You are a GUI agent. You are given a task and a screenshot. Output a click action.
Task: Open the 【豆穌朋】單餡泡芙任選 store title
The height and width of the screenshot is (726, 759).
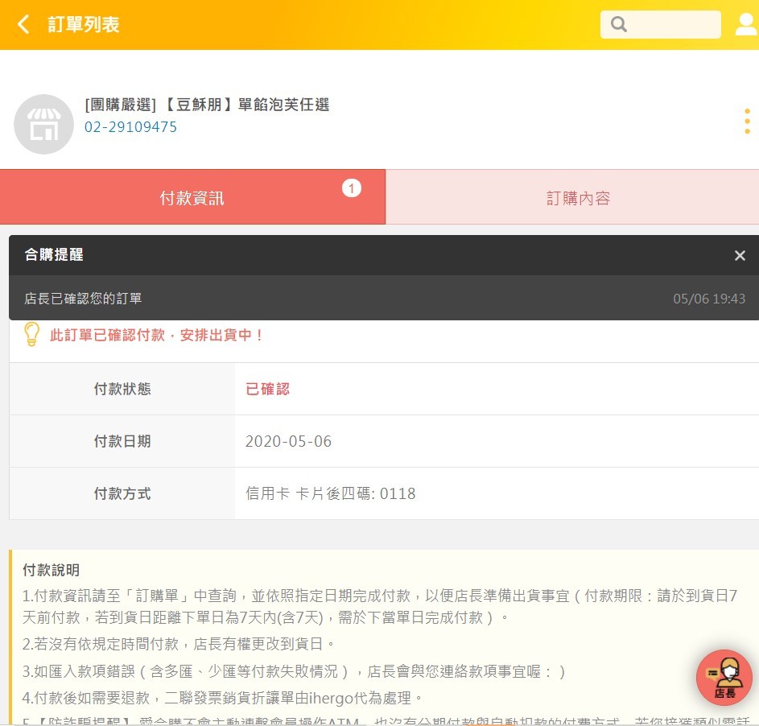(x=207, y=105)
